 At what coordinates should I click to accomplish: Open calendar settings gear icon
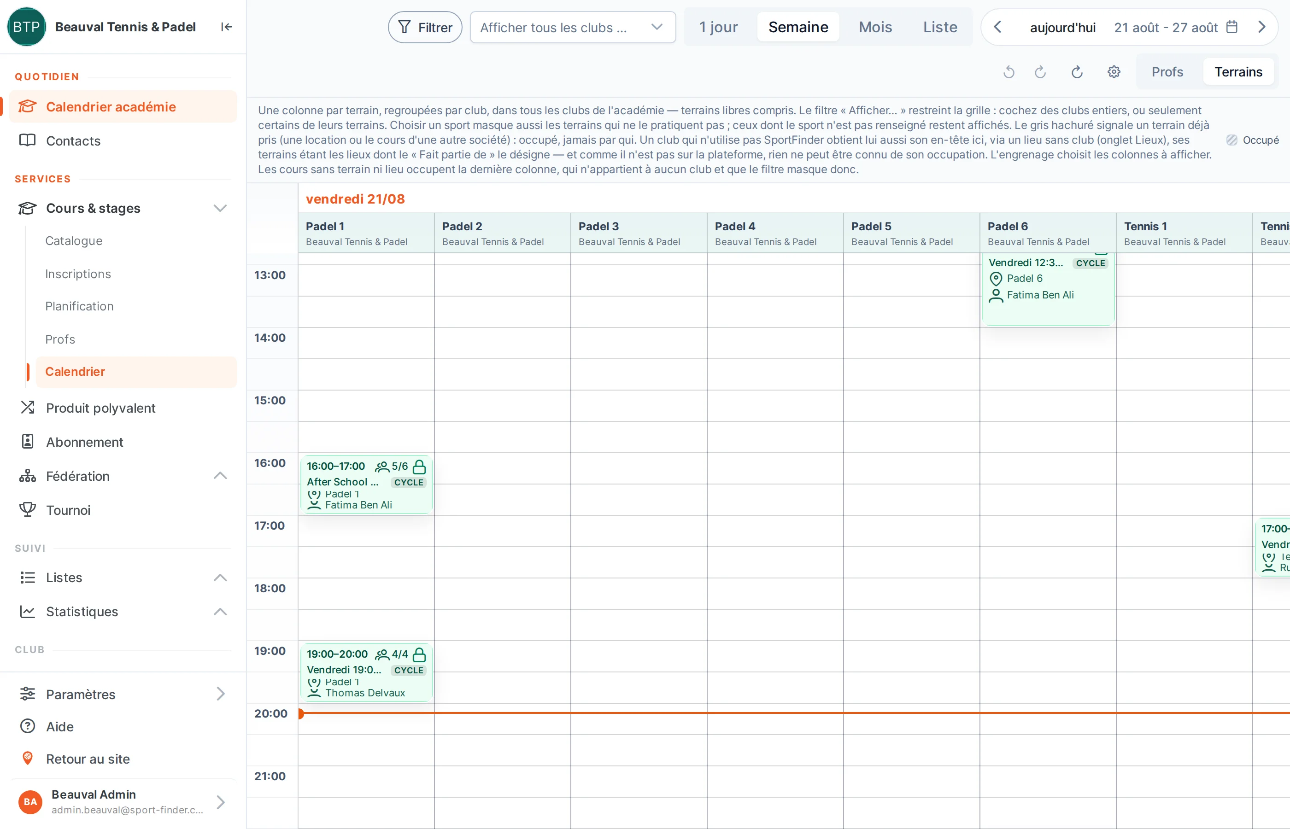1114,72
